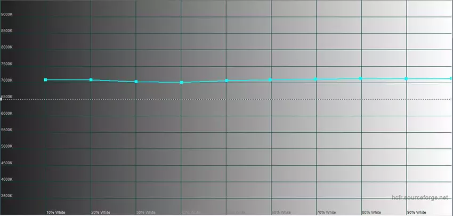Select the lowest curve point at 40% White
453x216 pixels.
182,82
